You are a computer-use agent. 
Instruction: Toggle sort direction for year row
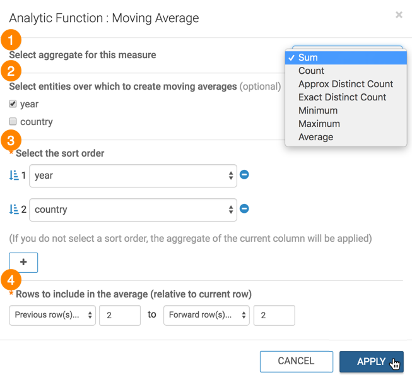(14, 176)
